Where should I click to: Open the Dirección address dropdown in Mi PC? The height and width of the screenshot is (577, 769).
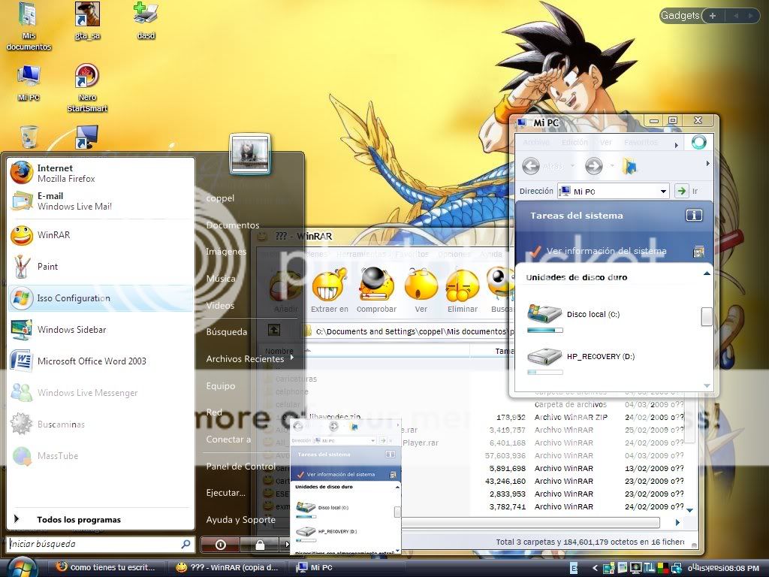(x=663, y=192)
